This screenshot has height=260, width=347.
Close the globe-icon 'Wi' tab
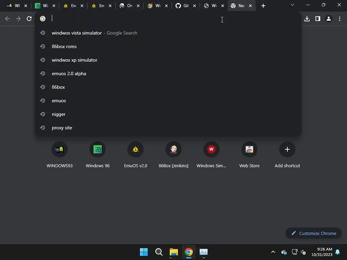coord(222,6)
